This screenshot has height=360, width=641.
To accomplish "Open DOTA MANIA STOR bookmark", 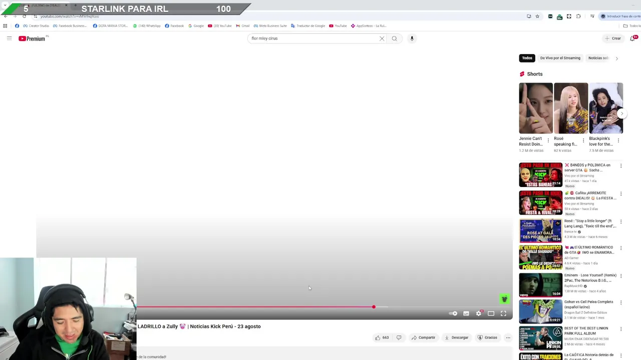I will point(110,26).
